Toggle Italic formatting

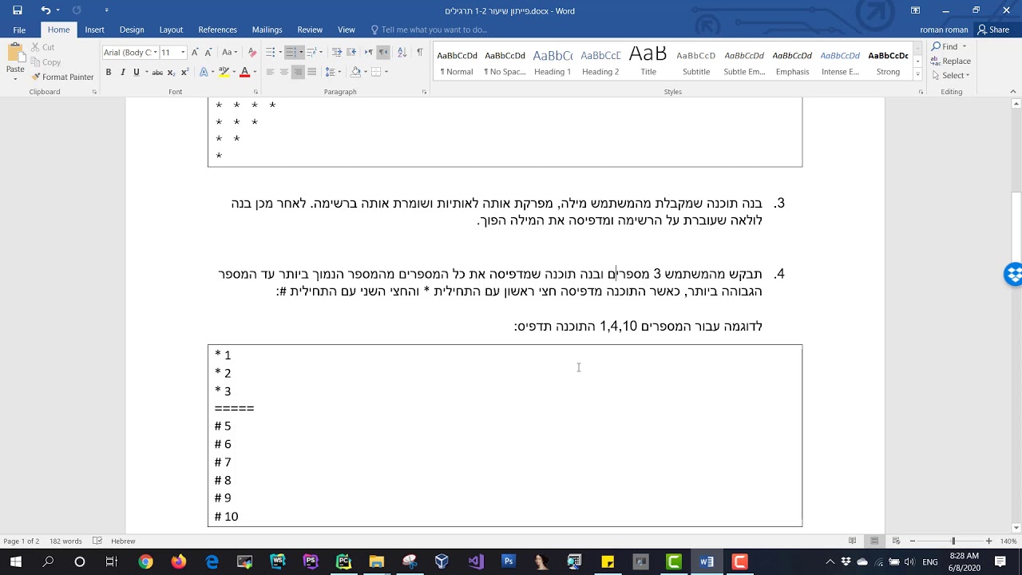(x=122, y=72)
